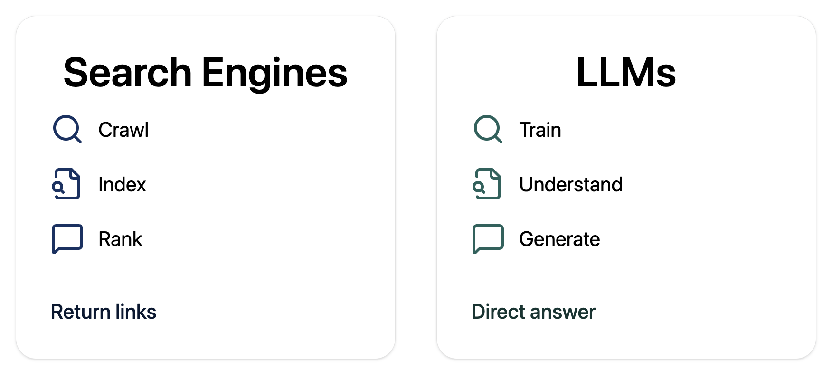Click the Search Engines heading

coord(205,73)
